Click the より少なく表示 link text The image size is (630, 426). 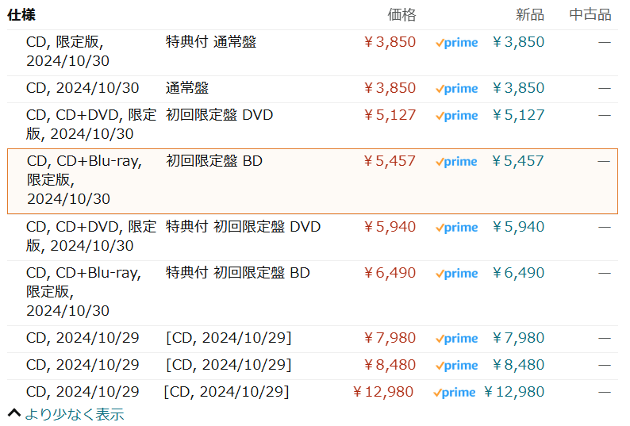74,414
